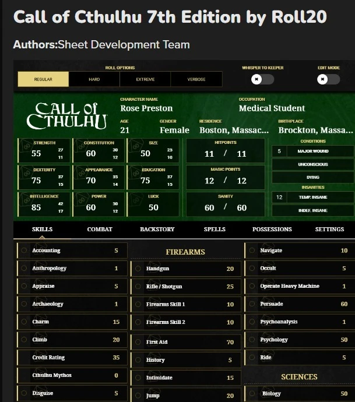This screenshot has height=402, width=355.
Task: Click the Size dice icon
Action: coord(135,146)
